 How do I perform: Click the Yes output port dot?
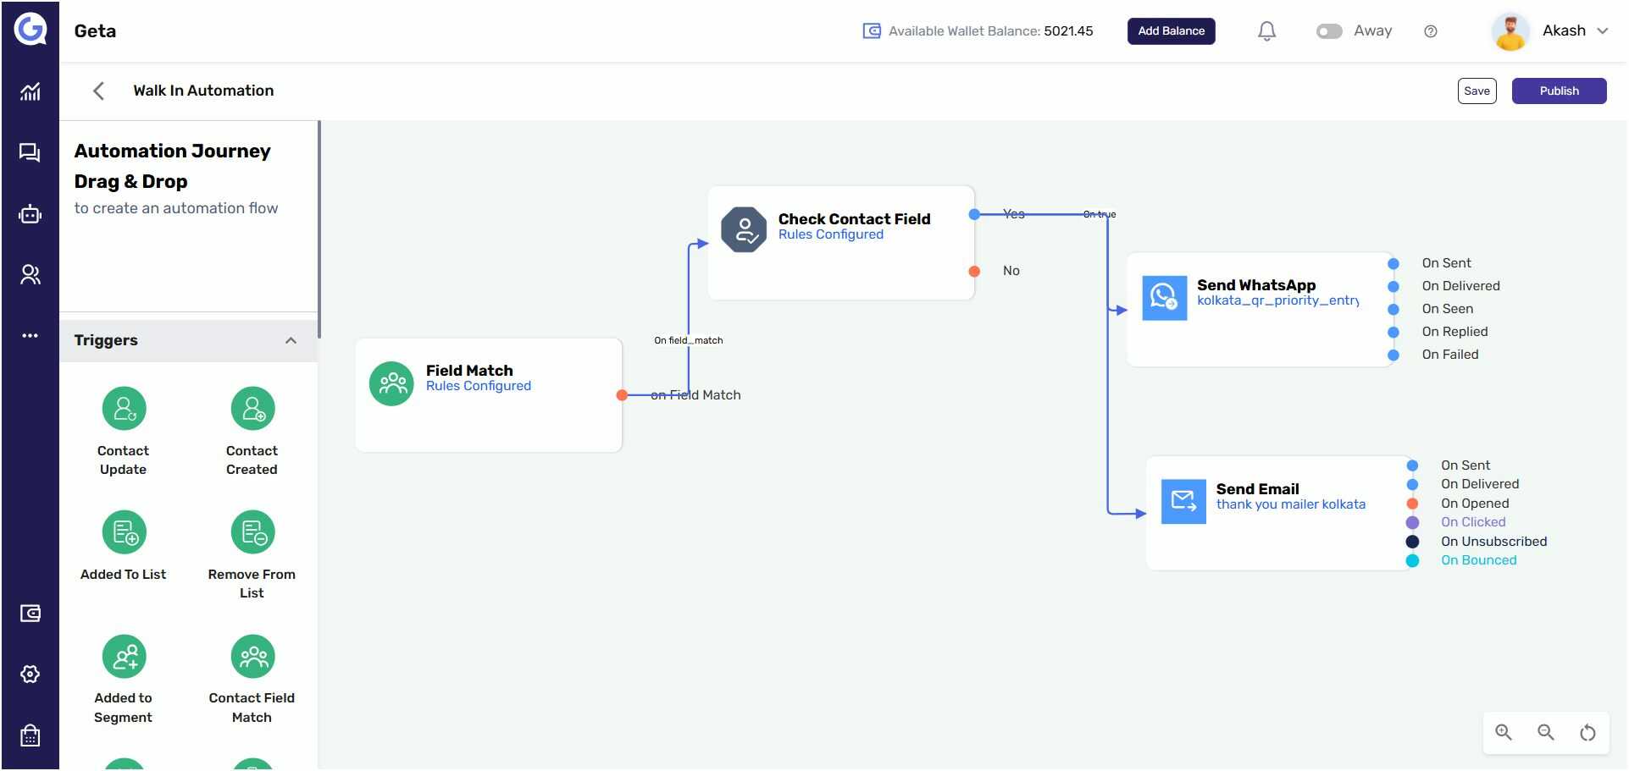click(x=974, y=214)
